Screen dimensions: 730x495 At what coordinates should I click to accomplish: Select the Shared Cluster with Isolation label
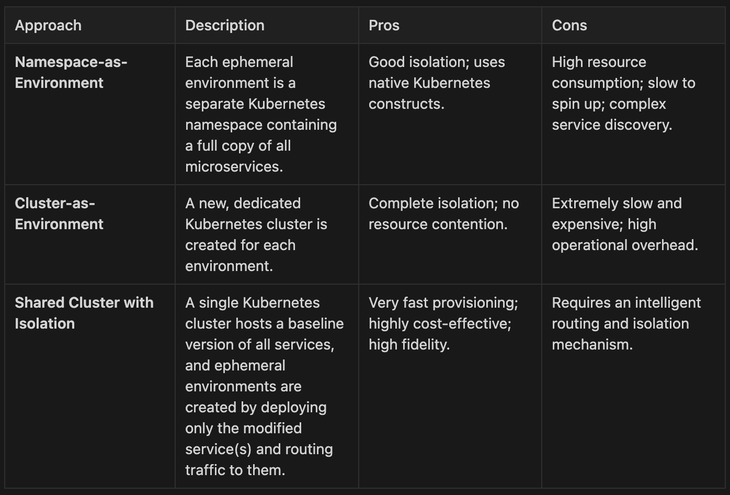[84, 313]
